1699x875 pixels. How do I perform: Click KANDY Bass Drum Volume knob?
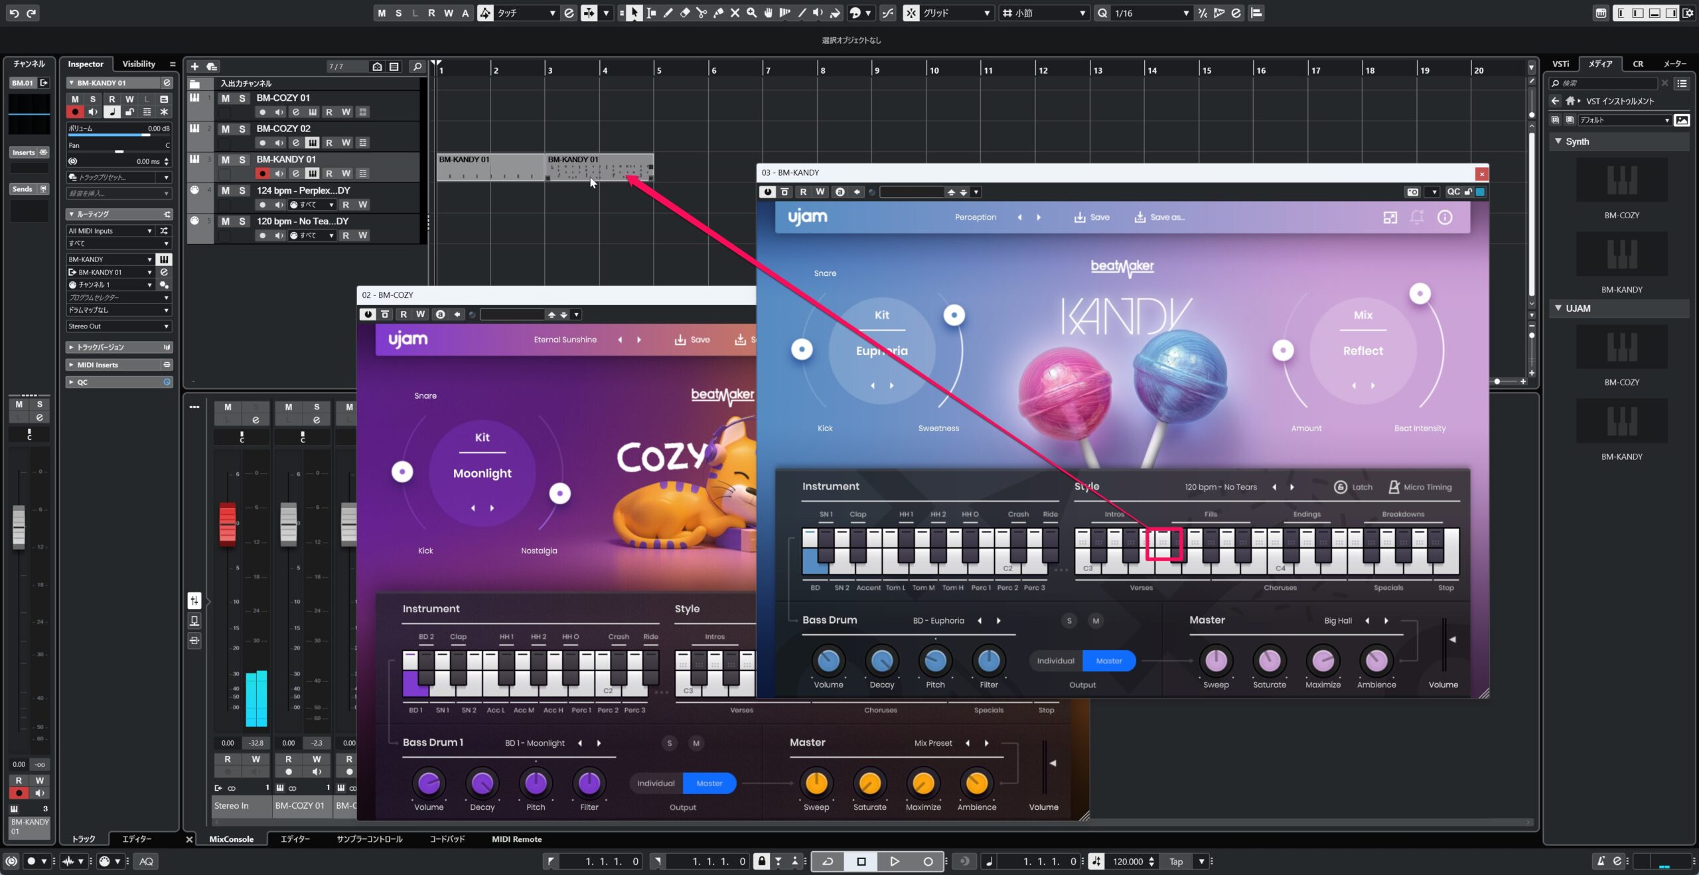[828, 661]
